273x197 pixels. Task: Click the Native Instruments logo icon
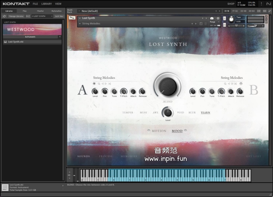tap(268, 4)
